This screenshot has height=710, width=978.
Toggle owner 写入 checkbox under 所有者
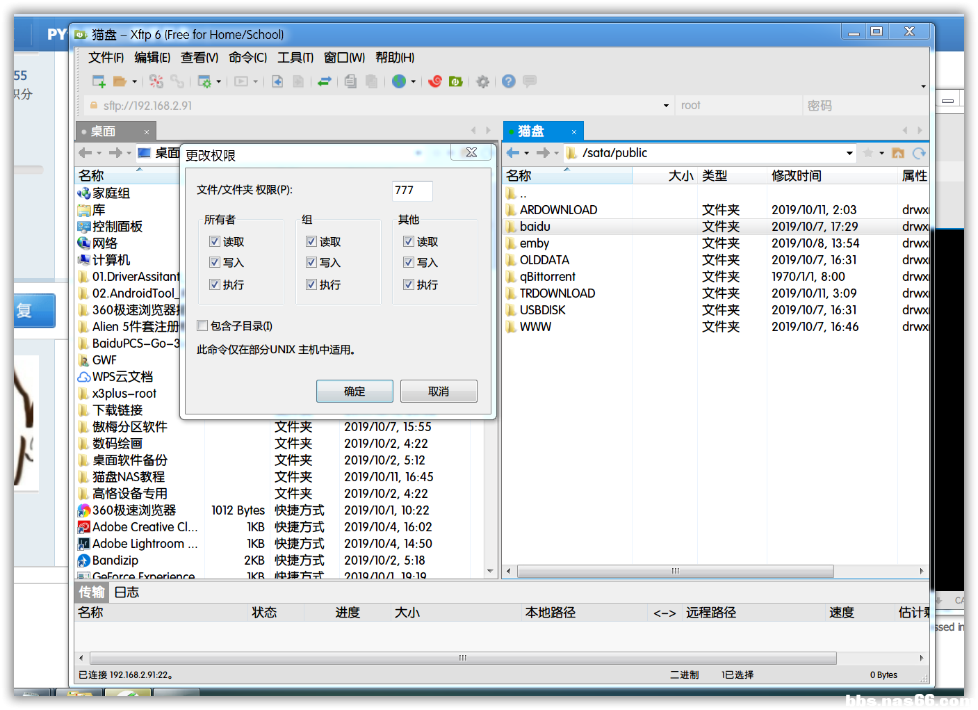click(214, 262)
